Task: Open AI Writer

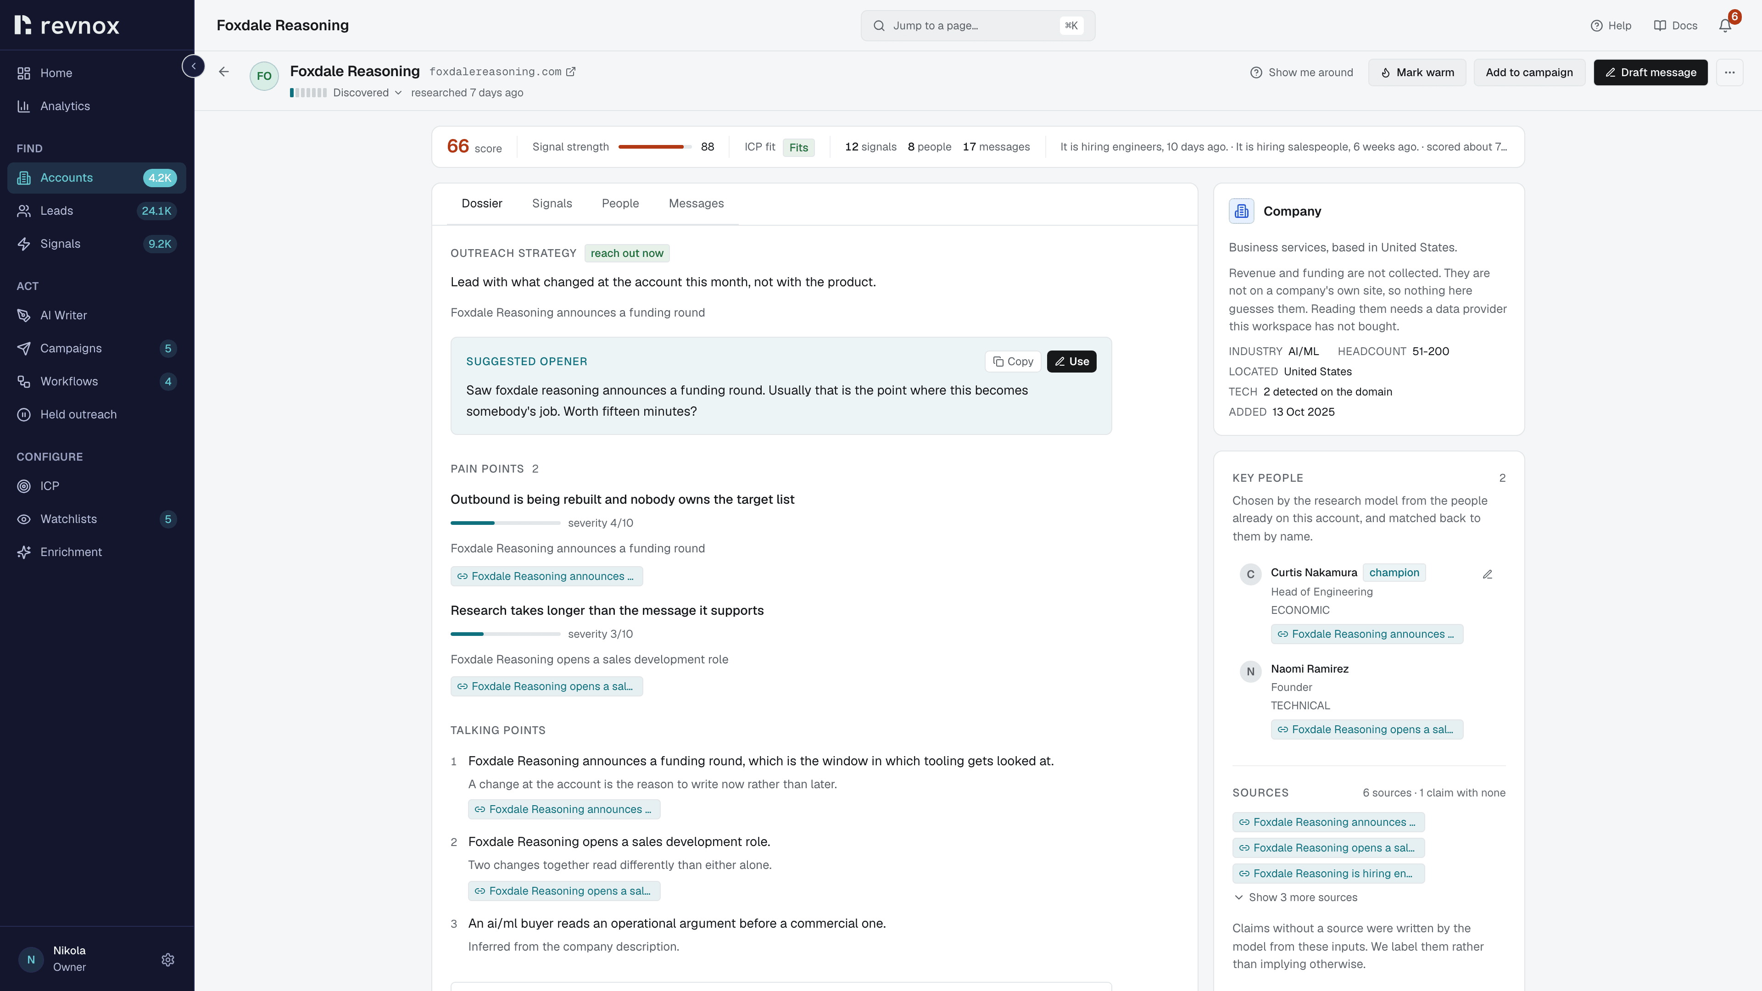Action: [96, 315]
